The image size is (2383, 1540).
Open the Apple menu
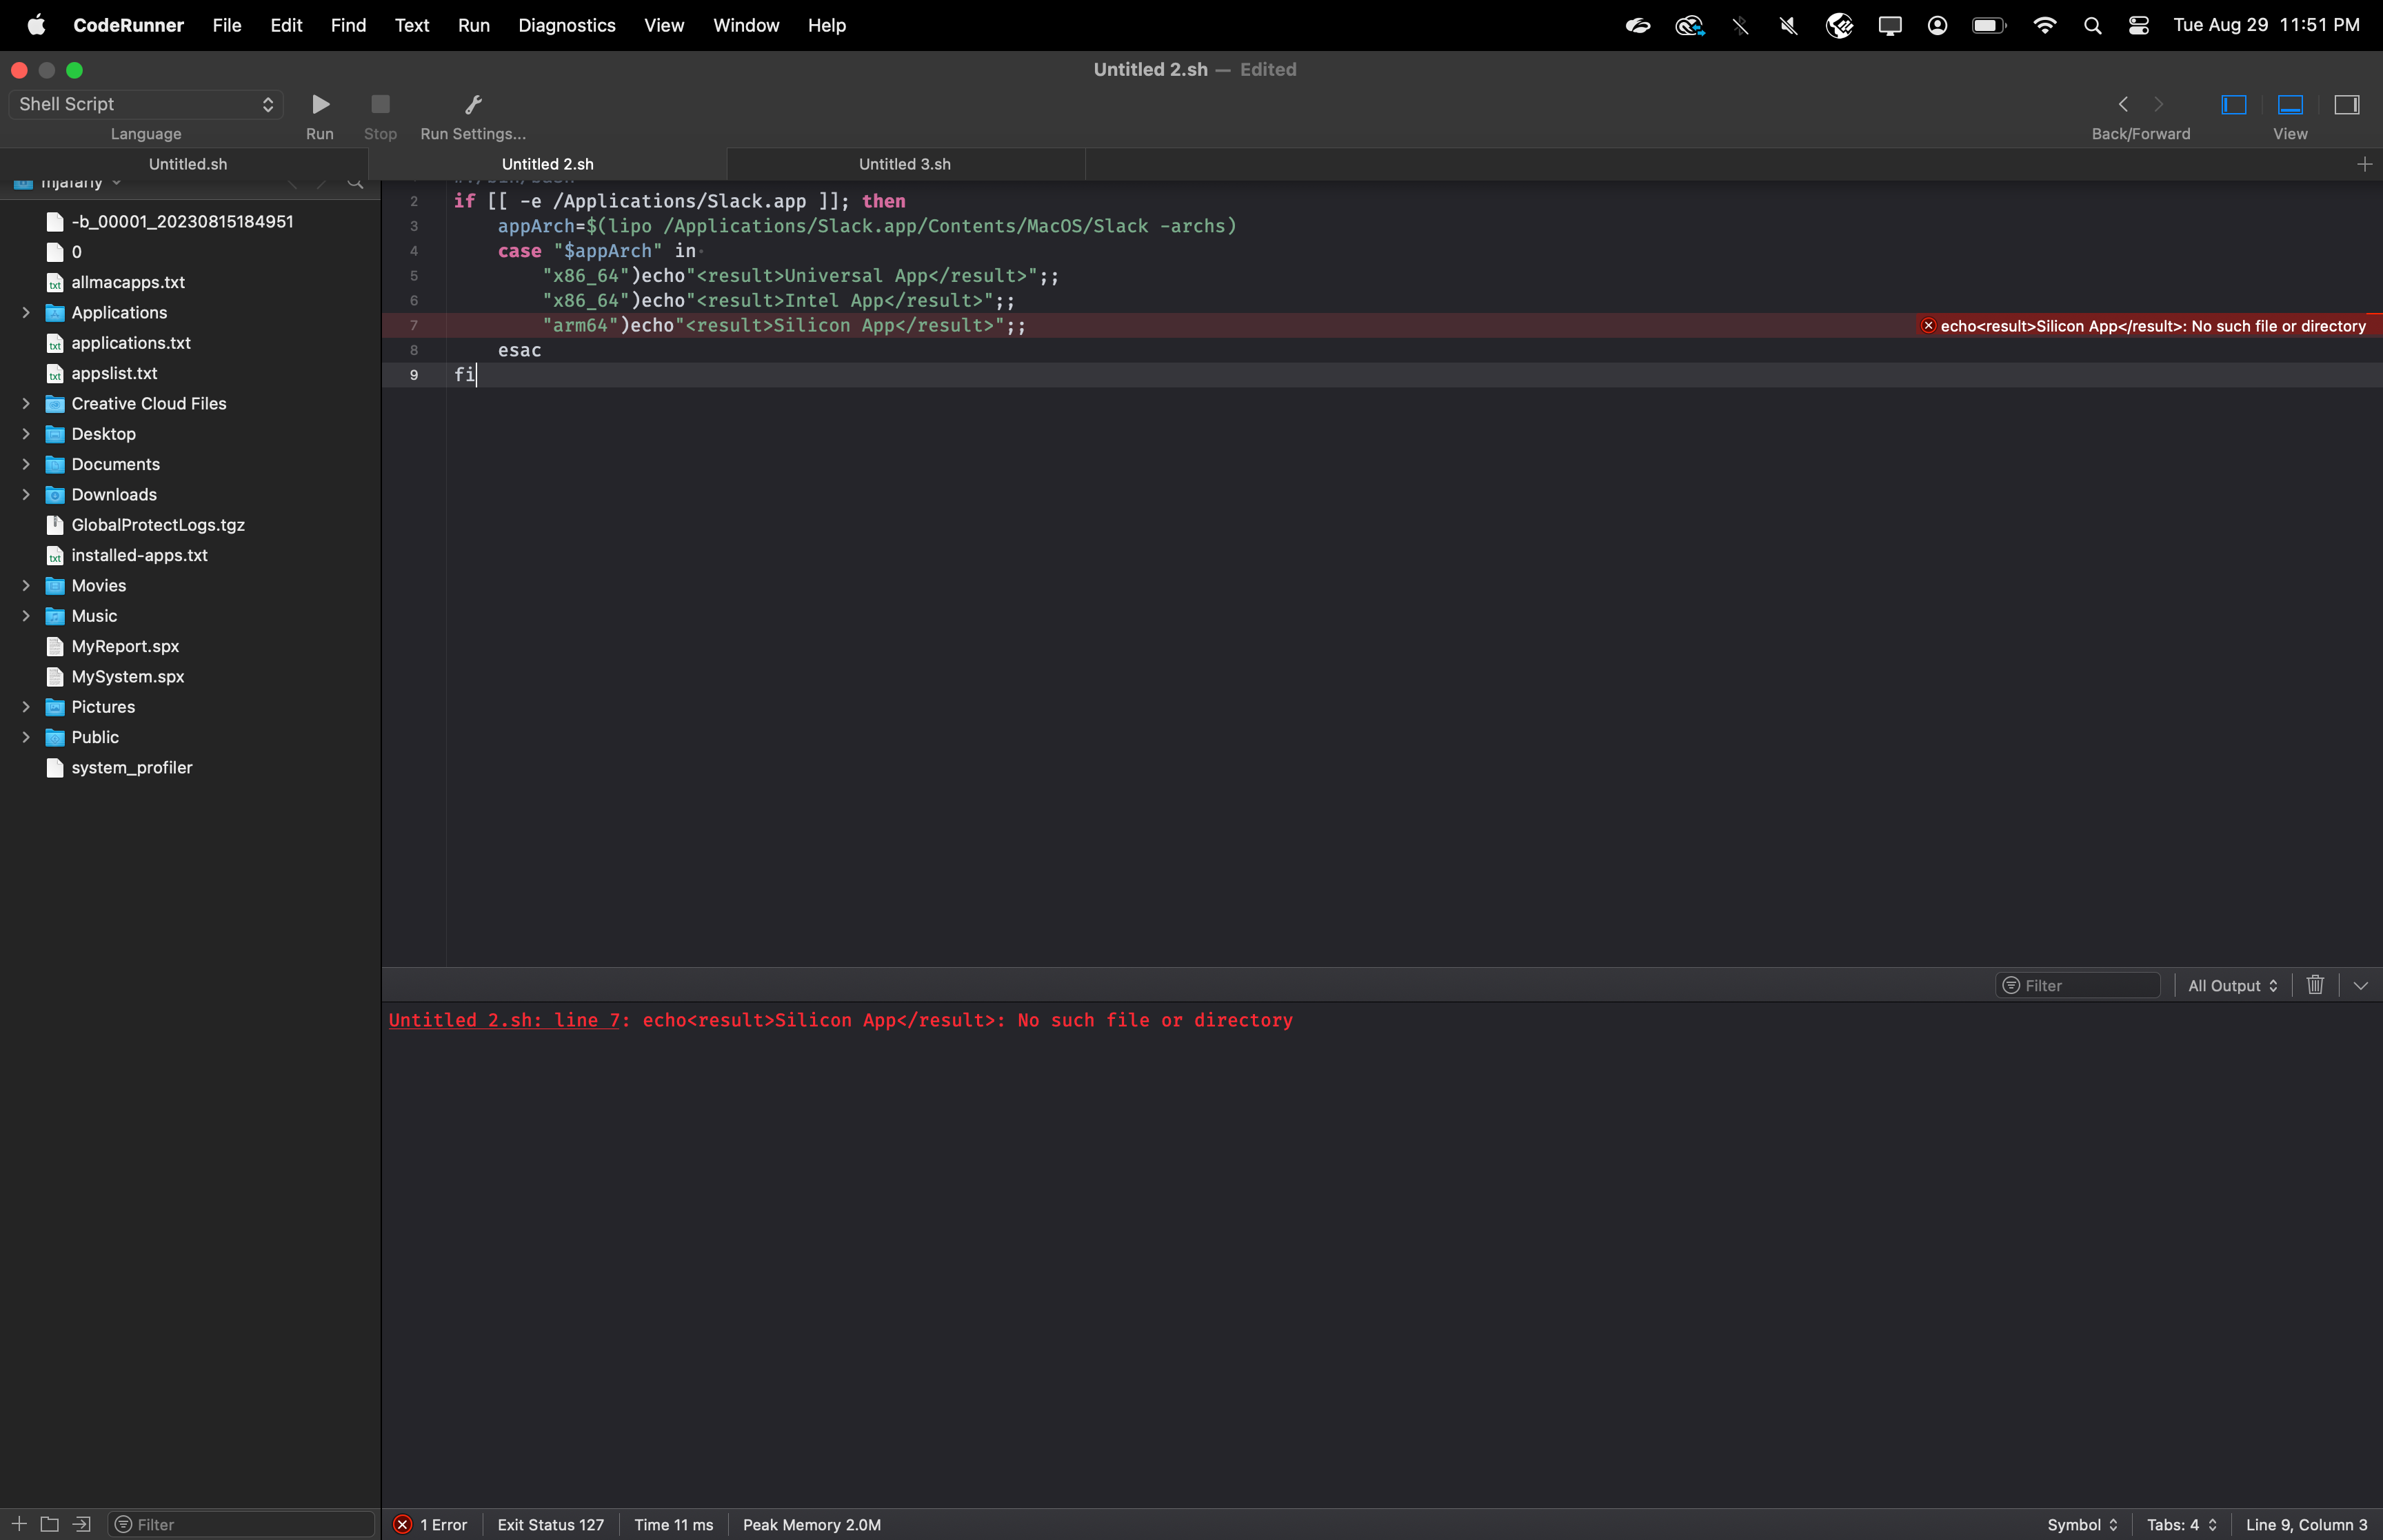[x=36, y=25]
